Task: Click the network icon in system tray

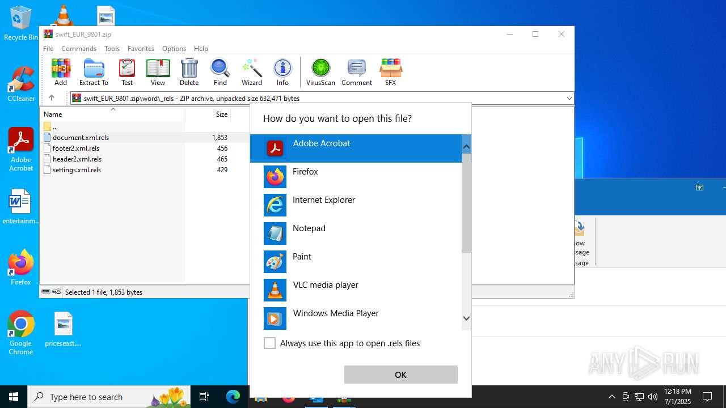Action: pos(639,397)
